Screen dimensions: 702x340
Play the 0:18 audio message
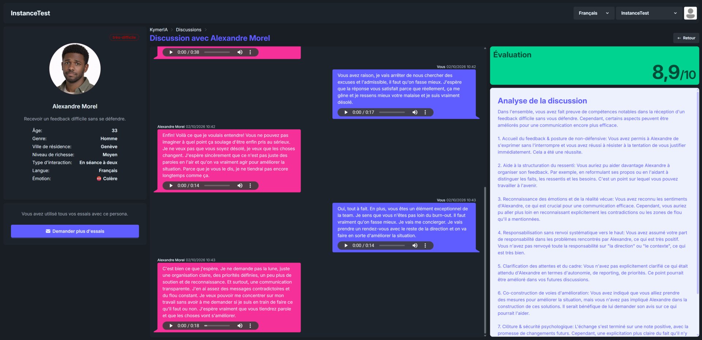pyautogui.click(x=171, y=326)
